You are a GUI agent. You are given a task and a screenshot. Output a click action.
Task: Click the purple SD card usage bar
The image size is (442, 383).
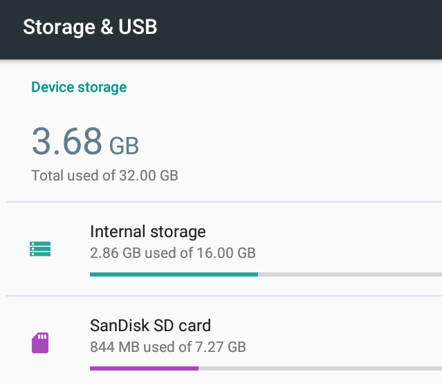144,368
